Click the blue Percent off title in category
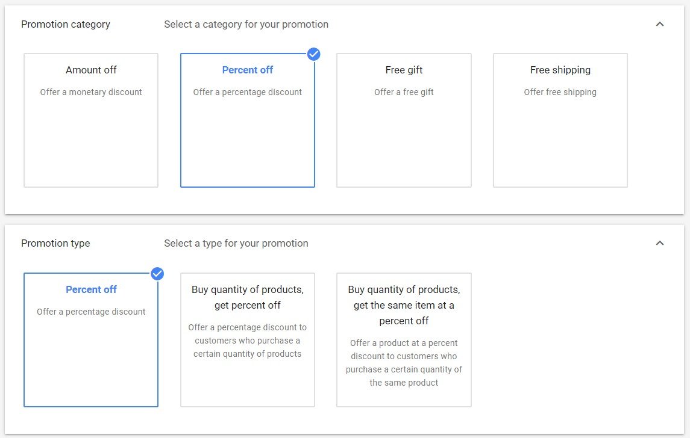The height and width of the screenshot is (438, 690). [248, 70]
